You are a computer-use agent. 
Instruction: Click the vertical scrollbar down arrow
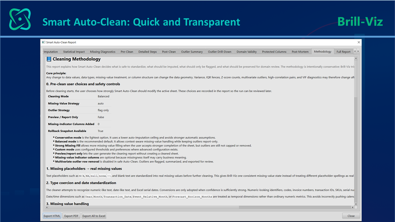tap(355, 204)
